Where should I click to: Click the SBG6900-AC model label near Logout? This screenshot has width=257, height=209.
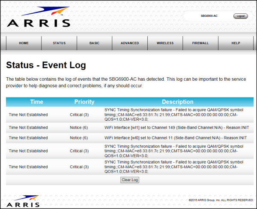(x=209, y=16)
